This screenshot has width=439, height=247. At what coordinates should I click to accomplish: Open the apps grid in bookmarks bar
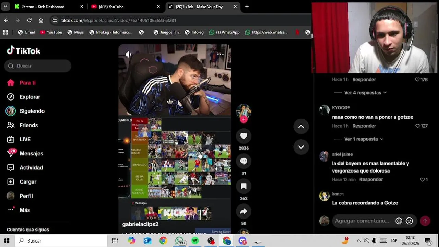point(5,32)
